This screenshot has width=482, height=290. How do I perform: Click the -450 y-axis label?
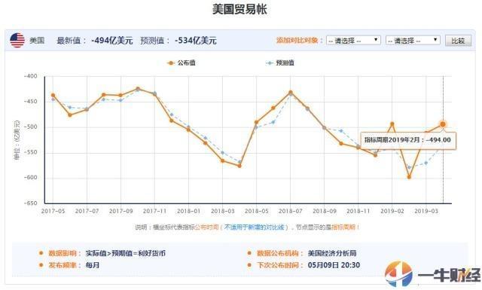tap(30, 102)
